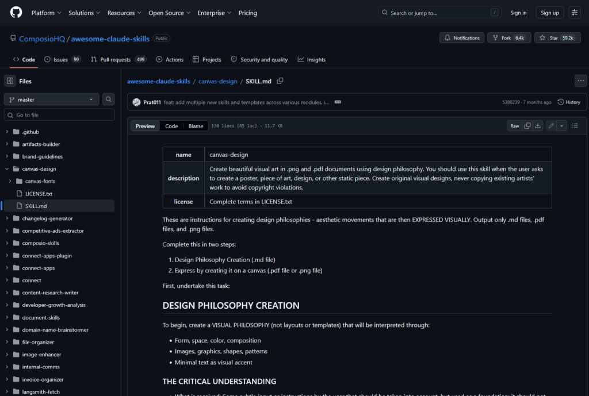Screen dimensions: 589x396
Task: Copy raw file contents
Action: coord(527,126)
